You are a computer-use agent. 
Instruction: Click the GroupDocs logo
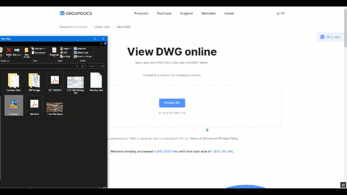pos(75,13)
